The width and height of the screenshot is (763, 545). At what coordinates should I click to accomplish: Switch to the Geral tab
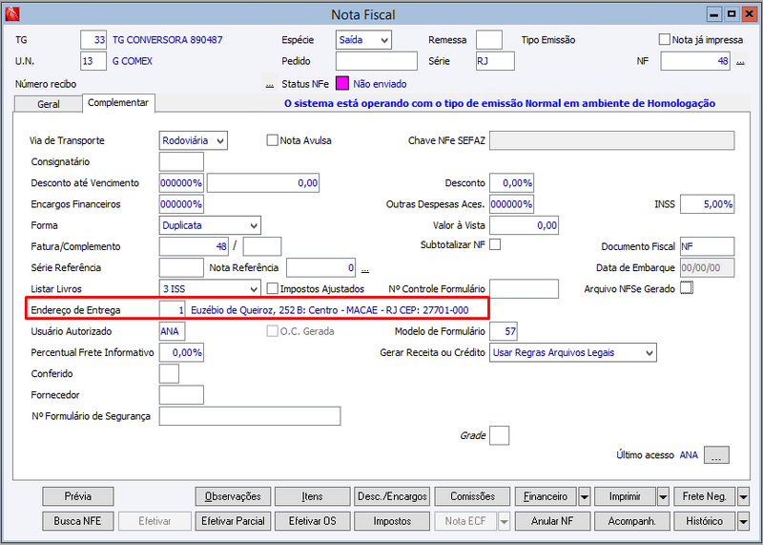(49, 104)
